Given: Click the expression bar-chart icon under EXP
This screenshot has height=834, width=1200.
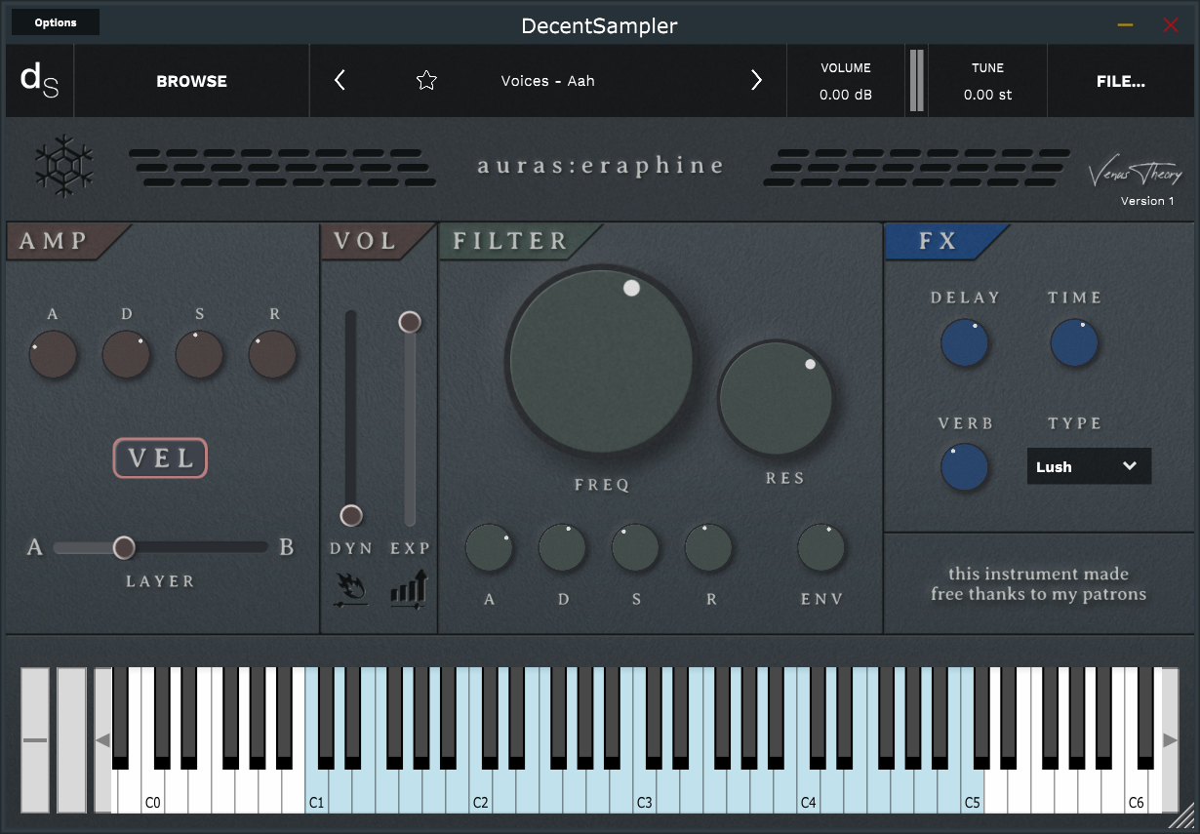Looking at the screenshot, I should 410,591.
